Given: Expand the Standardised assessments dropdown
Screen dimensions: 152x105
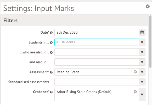Looking at the screenshot, I should click(x=142, y=82).
